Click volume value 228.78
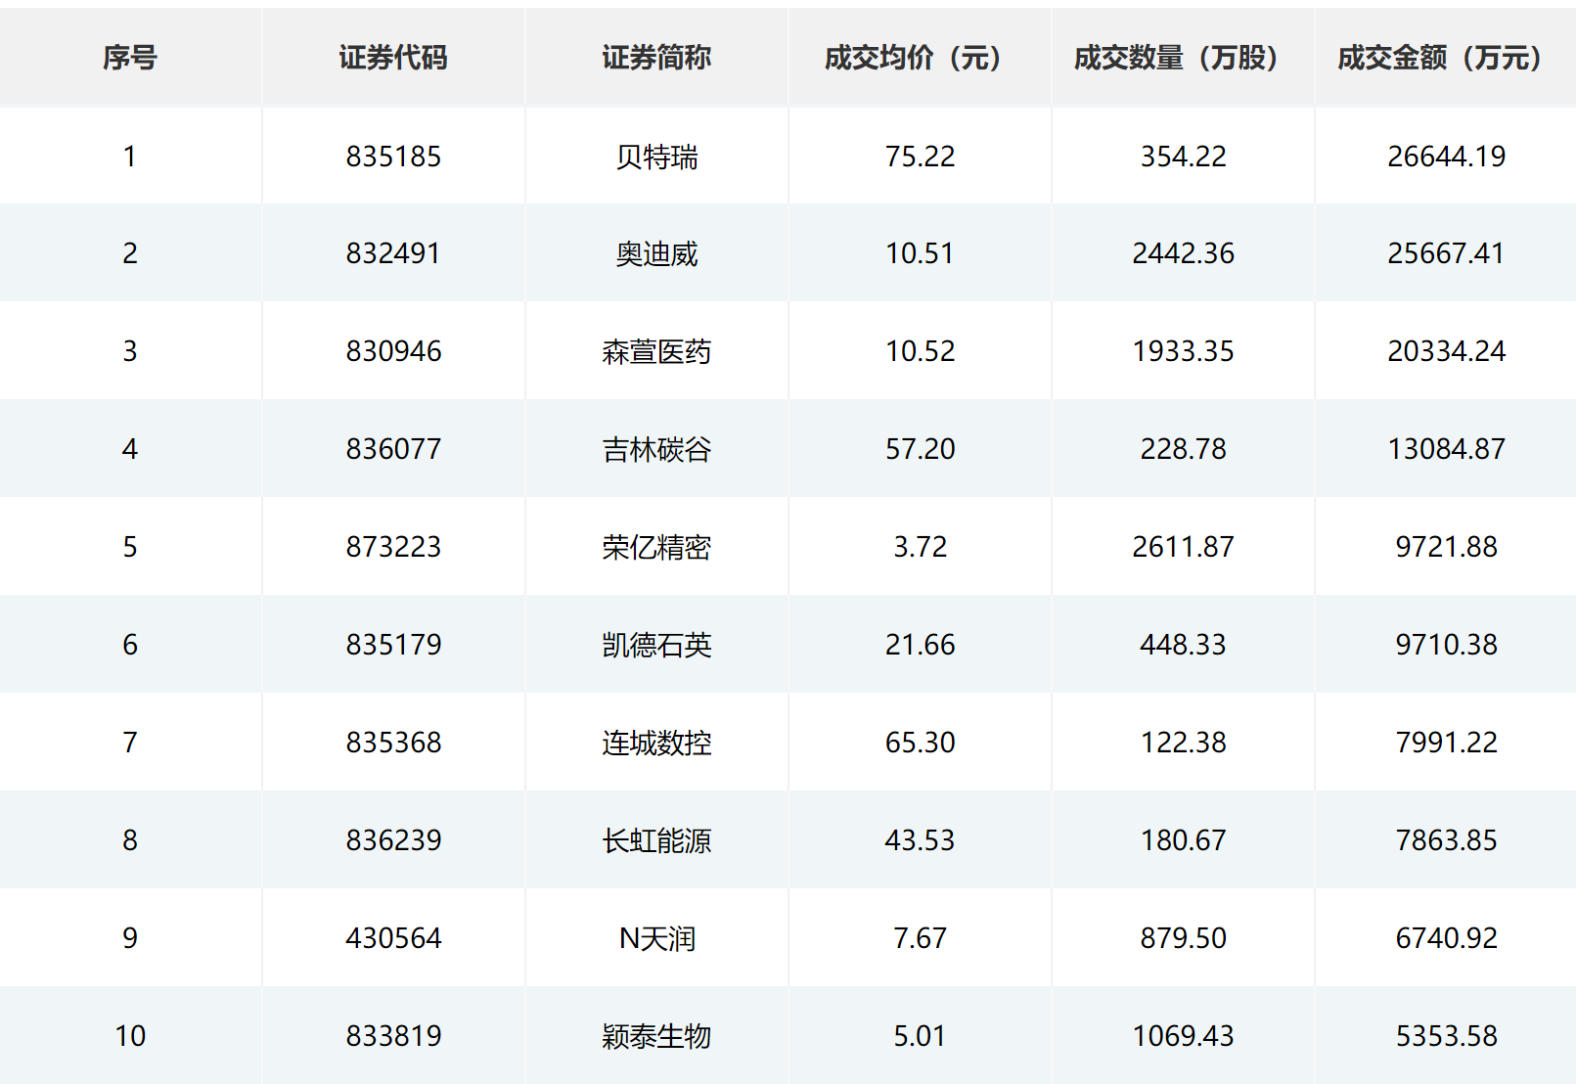The image size is (1576, 1084). (1183, 449)
